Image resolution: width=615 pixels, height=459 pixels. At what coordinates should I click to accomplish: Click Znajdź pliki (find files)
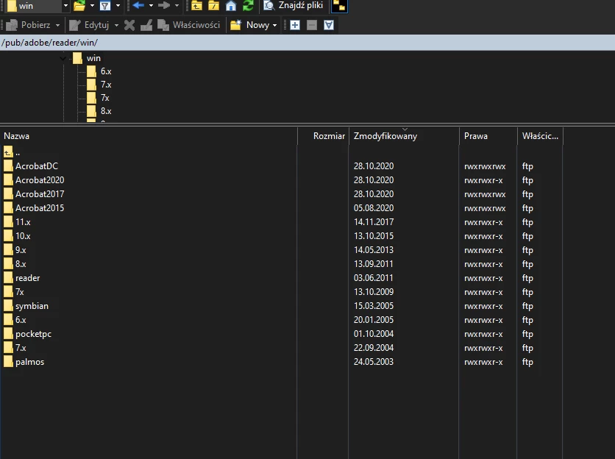pyautogui.click(x=294, y=5)
